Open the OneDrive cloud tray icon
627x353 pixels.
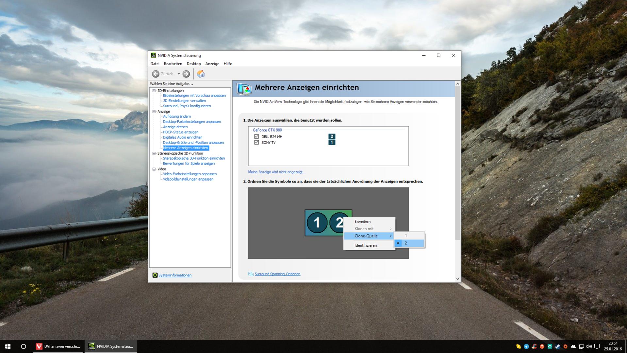[x=573, y=346]
